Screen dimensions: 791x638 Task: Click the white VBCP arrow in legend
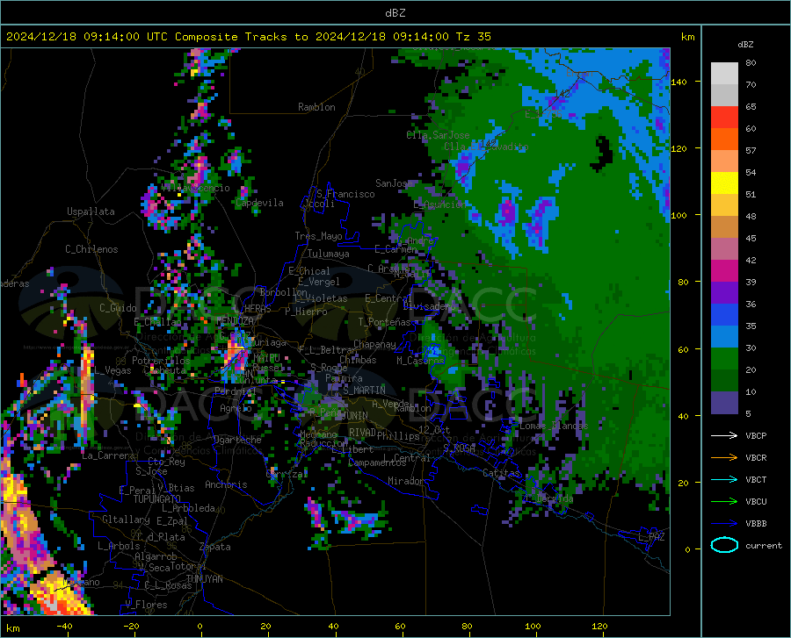click(x=724, y=435)
